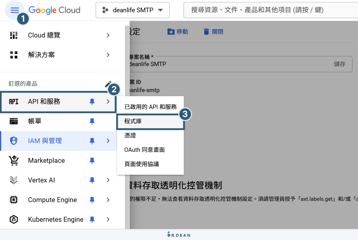Expand the 解決方案 submenu chevron

(108, 55)
